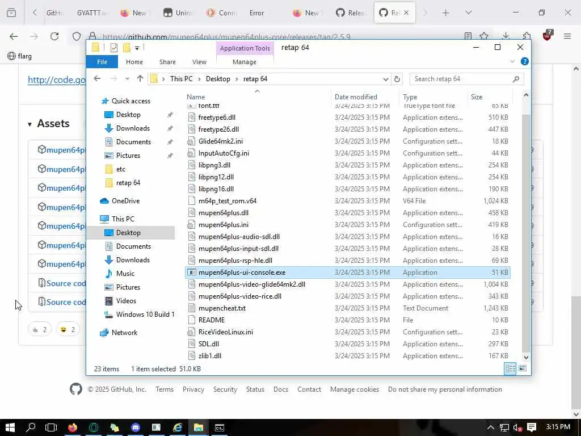The height and width of the screenshot is (436, 581).
Task: Sort files by the Name column header
Action: point(196,97)
